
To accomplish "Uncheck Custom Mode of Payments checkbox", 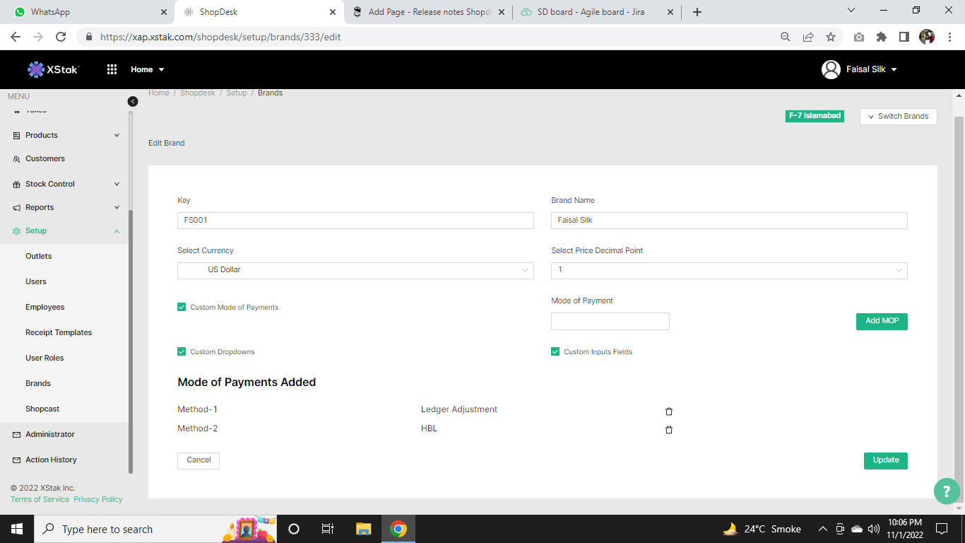I will tap(182, 307).
